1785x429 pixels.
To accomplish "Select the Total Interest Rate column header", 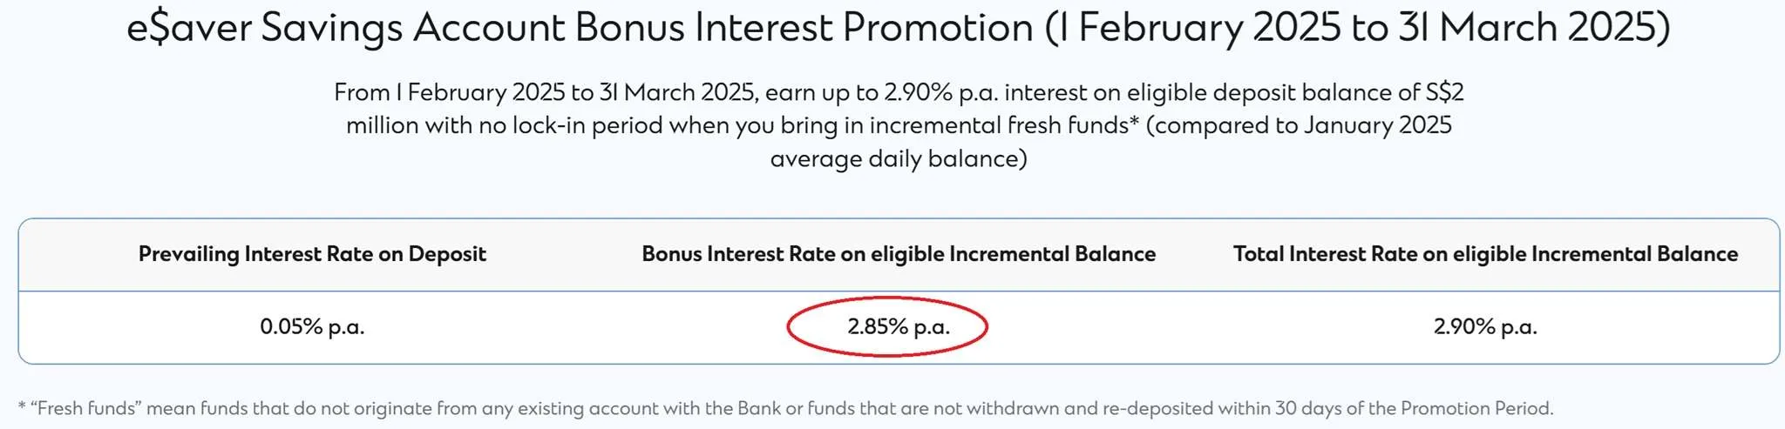I will [x=1485, y=254].
